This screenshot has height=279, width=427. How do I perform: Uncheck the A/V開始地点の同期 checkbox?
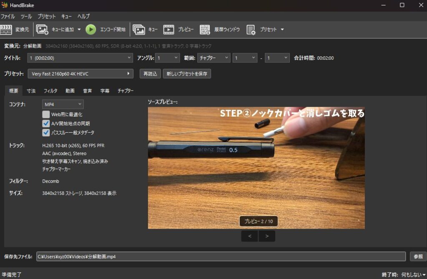(46, 123)
